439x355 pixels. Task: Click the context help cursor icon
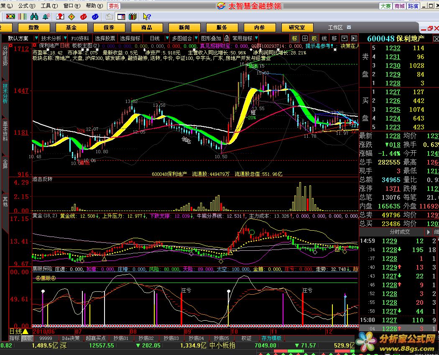tap(147, 17)
